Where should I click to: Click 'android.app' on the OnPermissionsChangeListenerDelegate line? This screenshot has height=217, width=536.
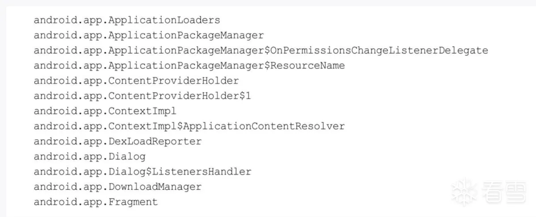tap(68, 50)
